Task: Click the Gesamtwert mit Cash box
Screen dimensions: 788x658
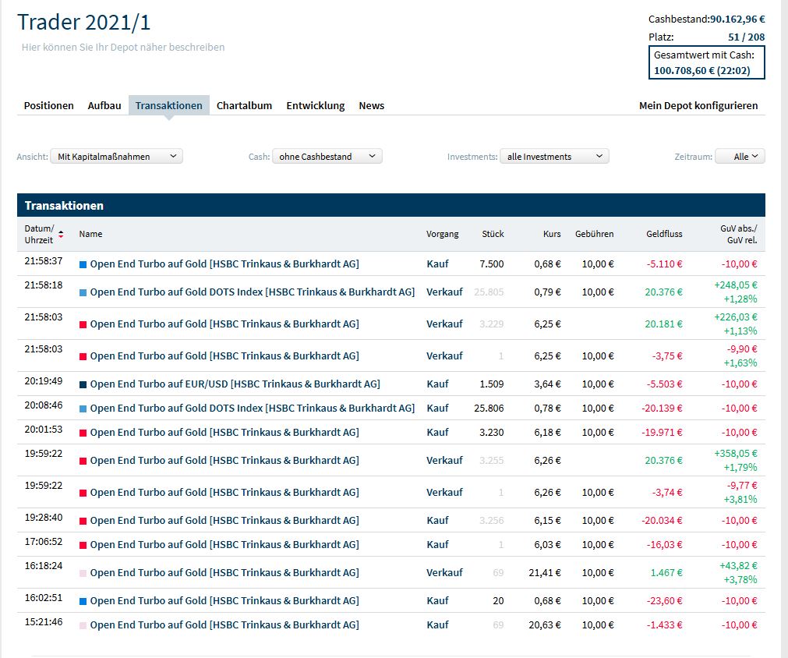Action: point(706,62)
